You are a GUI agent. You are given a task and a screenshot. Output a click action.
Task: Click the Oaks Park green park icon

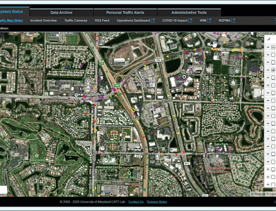coord(221,140)
